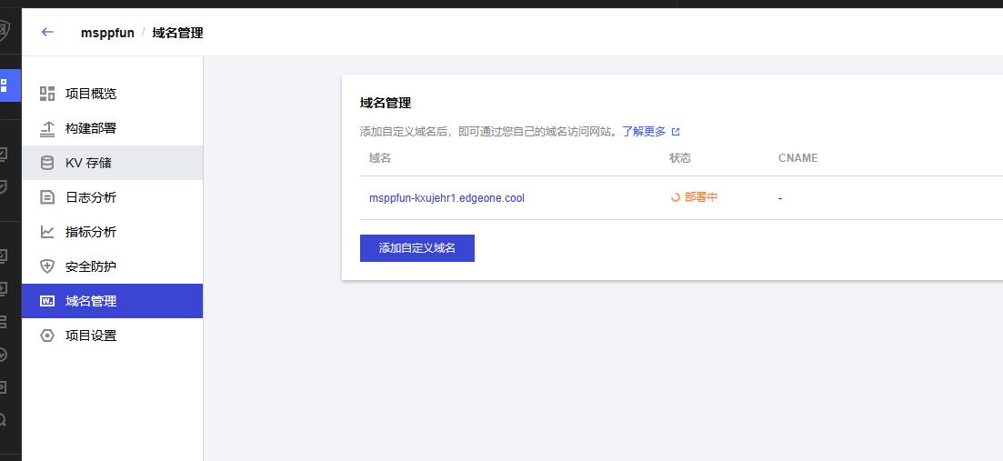This screenshot has height=461, width=1003.
Task: Open 项目设置 in the sidebar
Action: (x=112, y=335)
